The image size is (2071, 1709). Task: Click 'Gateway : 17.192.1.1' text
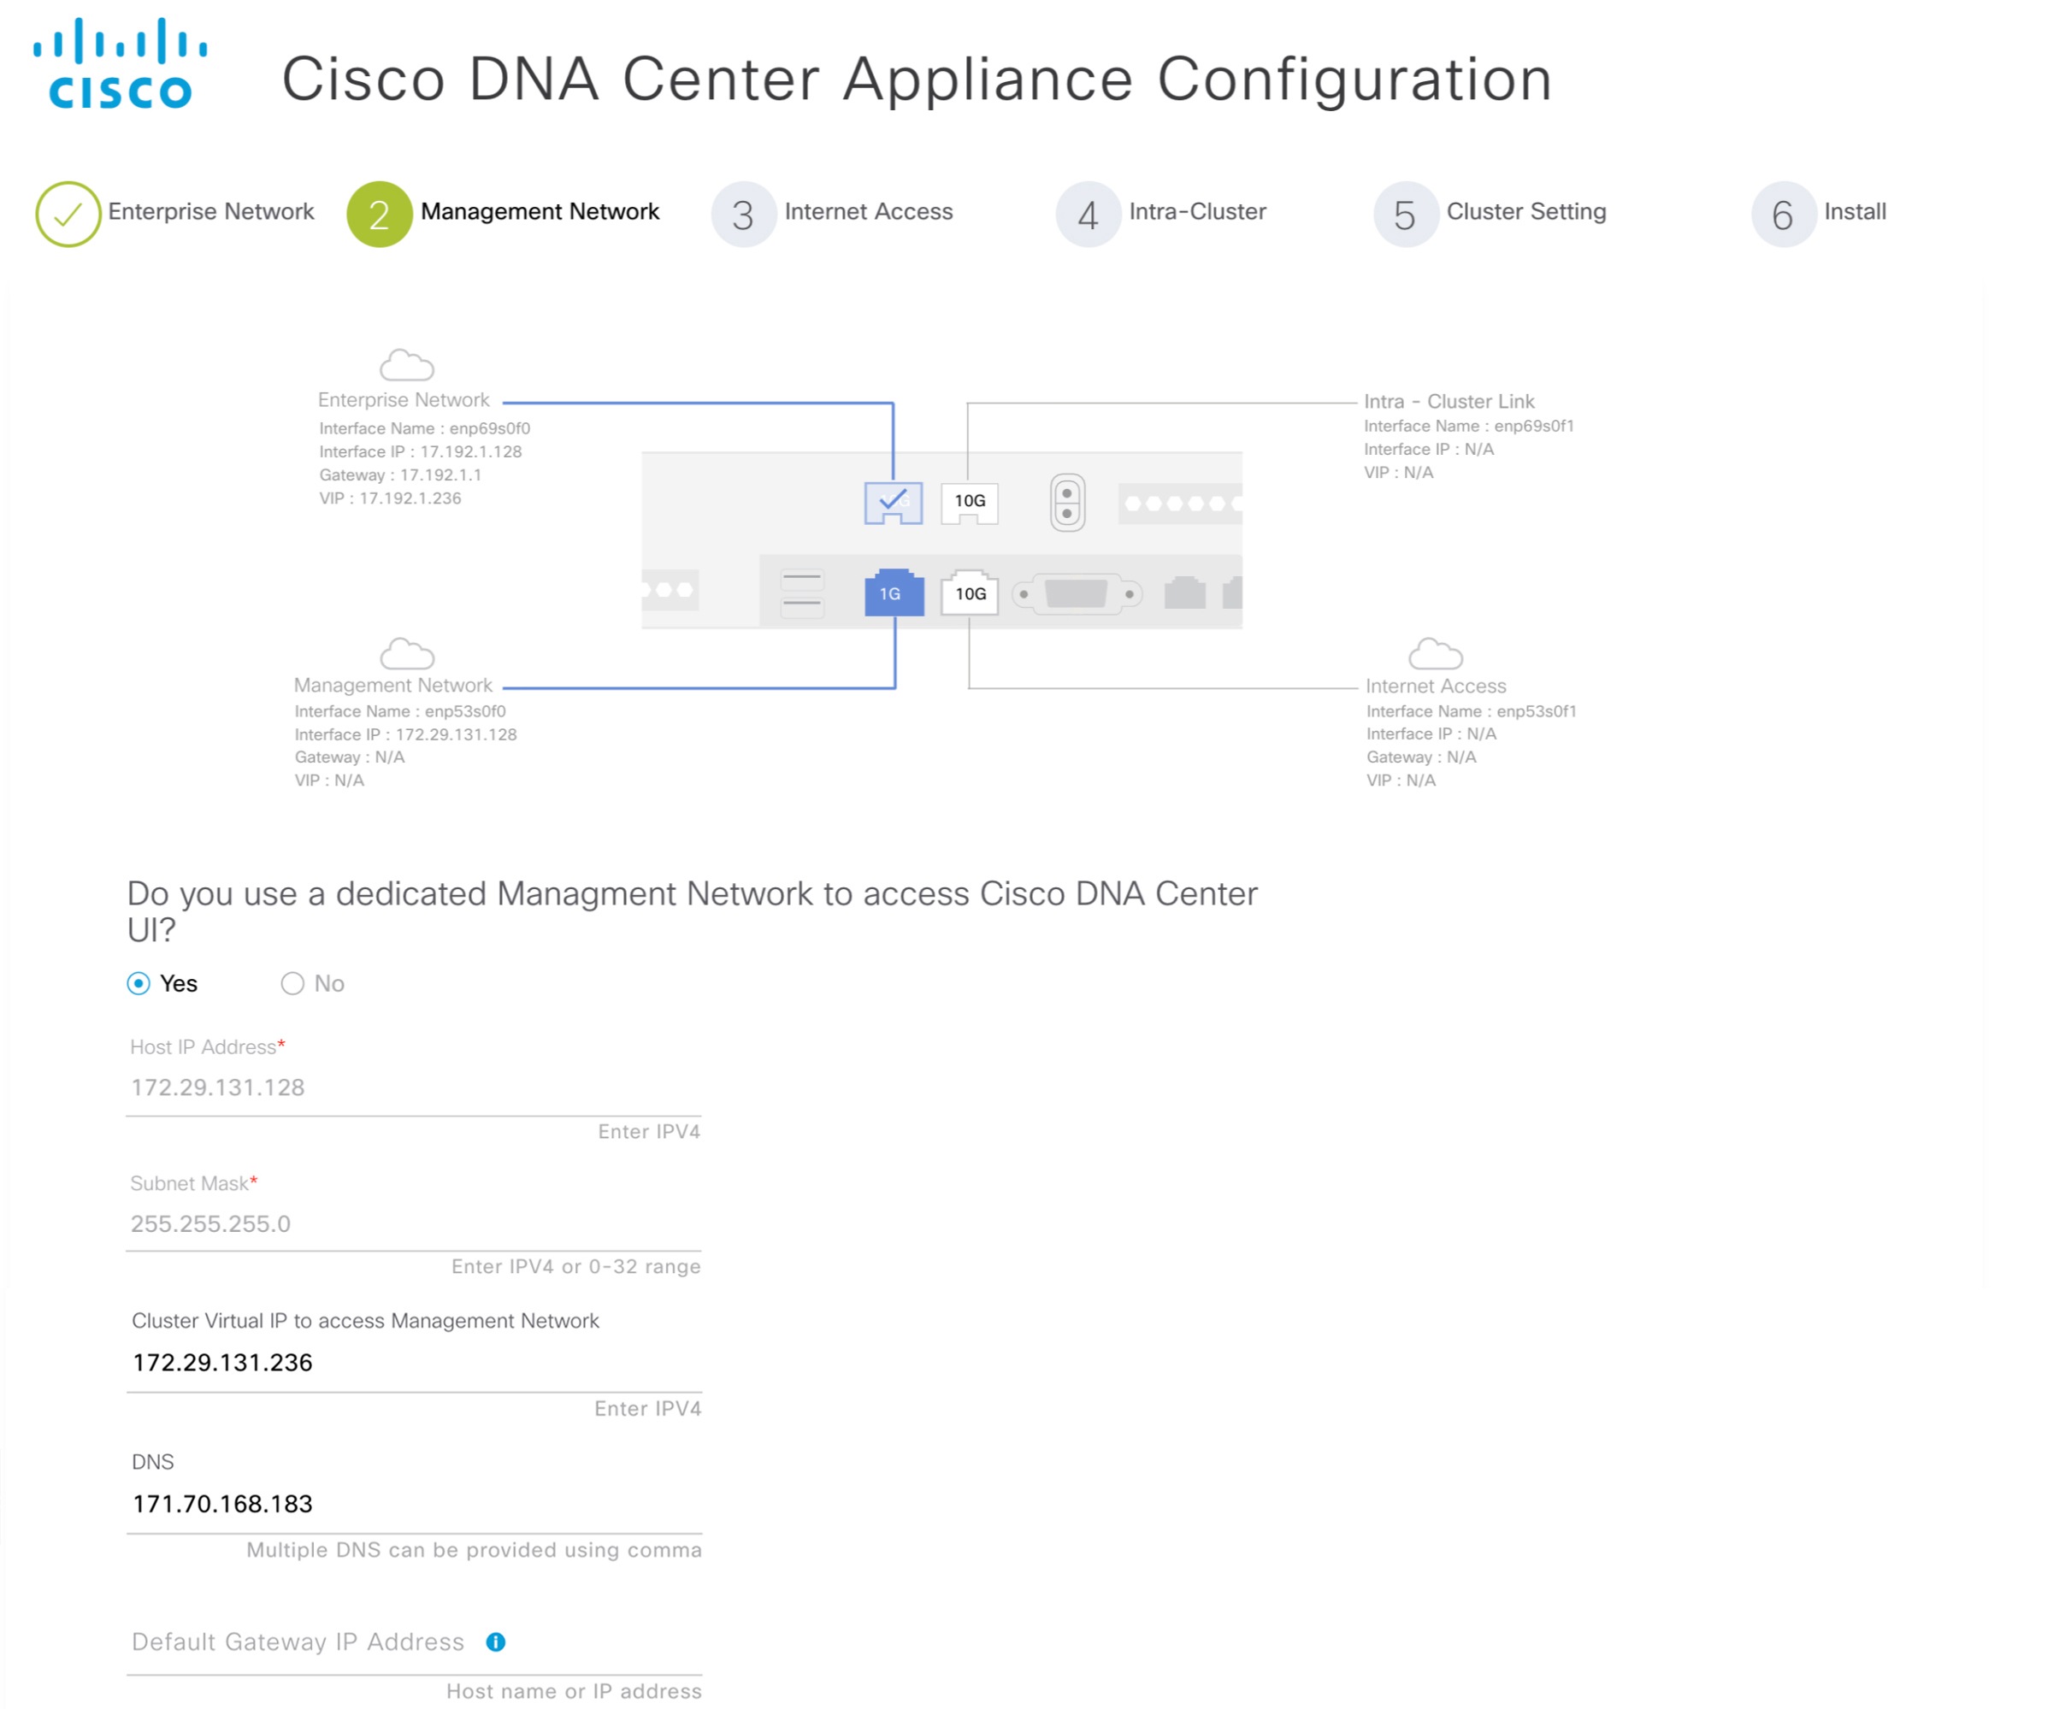point(400,474)
